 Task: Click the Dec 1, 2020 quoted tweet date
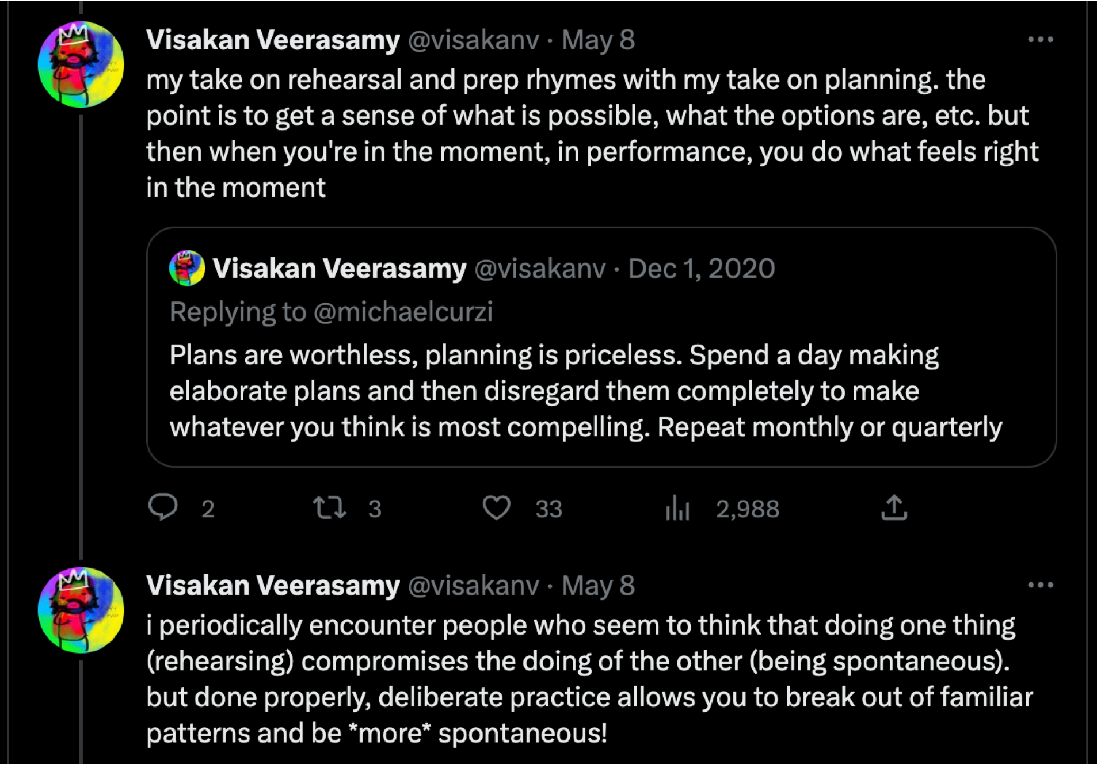tap(701, 269)
